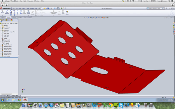
Task: Switch to the Motion Study 1 tab
Action: click(16, 96)
